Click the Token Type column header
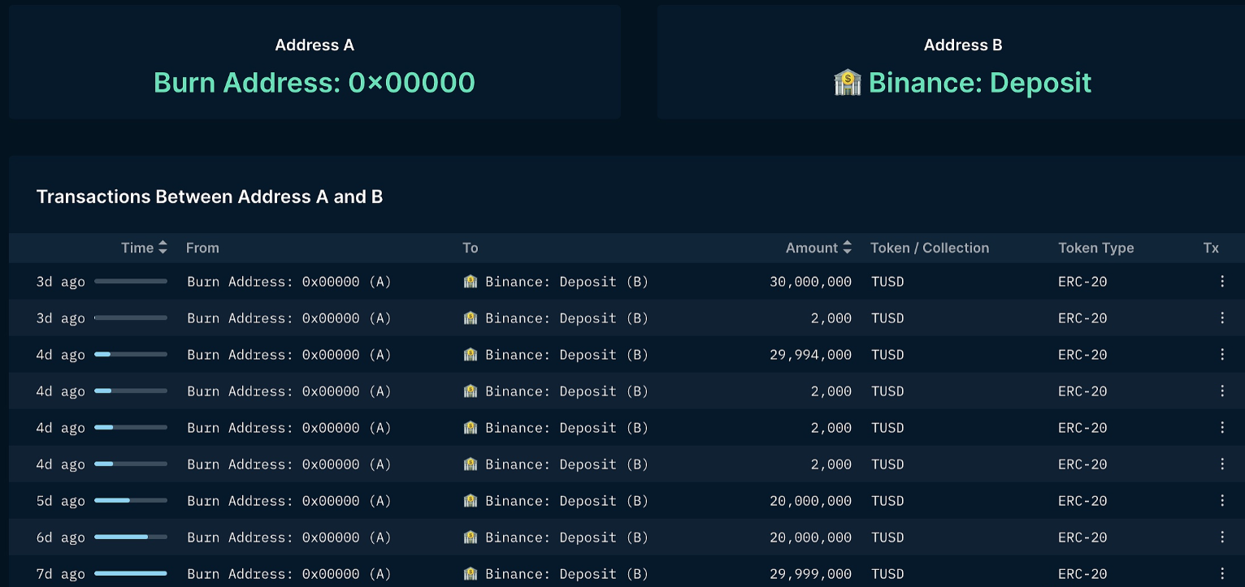The width and height of the screenshot is (1245, 587). pyautogui.click(x=1095, y=248)
